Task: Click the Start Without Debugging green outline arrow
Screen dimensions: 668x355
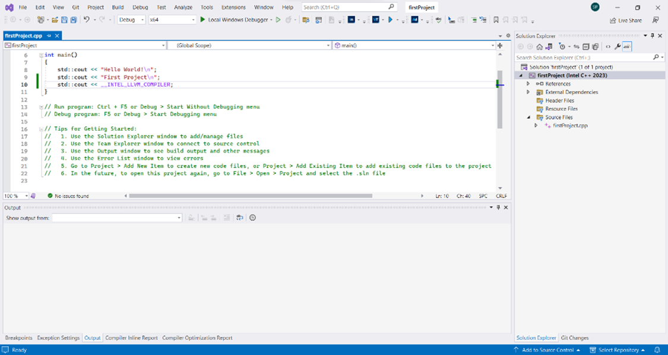Action: 278,20
